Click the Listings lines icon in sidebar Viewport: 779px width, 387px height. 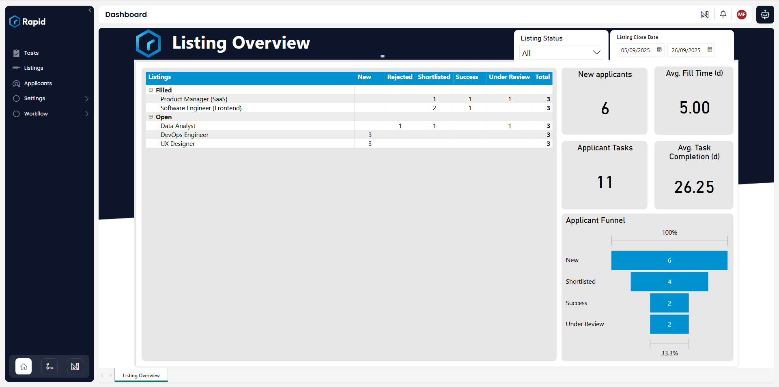point(16,68)
